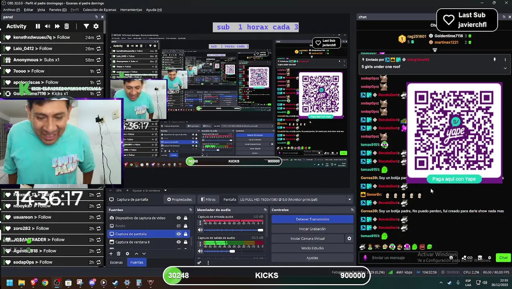Open Propiedades of selected source
The height and width of the screenshot is (289, 512).
click(x=180, y=199)
